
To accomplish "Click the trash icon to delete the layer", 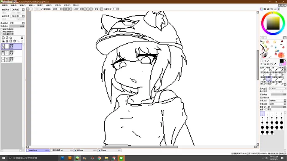I will (x=14, y=41).
